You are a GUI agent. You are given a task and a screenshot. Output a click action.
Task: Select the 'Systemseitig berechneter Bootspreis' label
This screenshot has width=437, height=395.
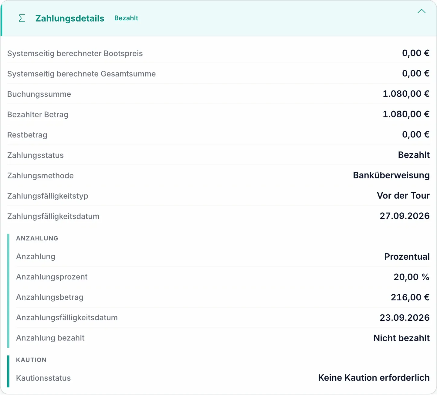75,53
